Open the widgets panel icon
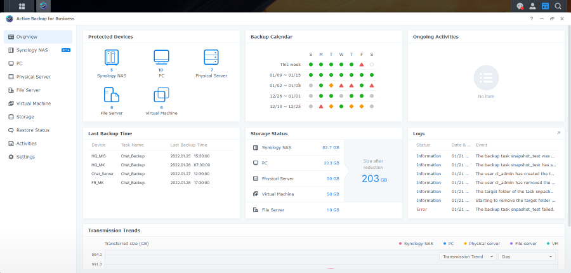 tap(545, 6)
